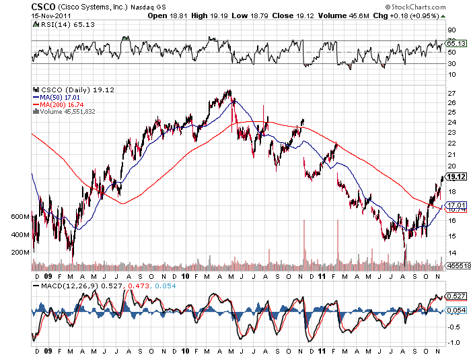Click the 17.01 moving-average tag on axis

pyautogui.click(x=456, y=205)
